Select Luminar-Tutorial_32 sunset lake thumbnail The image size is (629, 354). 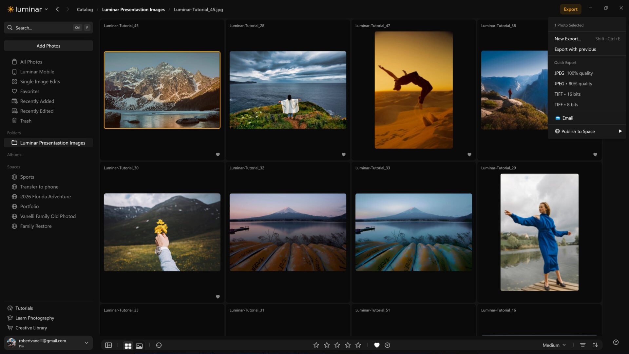click(288, 232)
